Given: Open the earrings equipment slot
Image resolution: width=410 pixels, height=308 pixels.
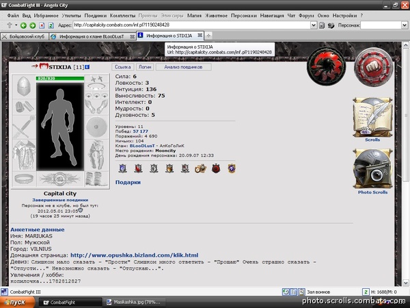Looking at the screenshot, I should click(x=96, y=79).
